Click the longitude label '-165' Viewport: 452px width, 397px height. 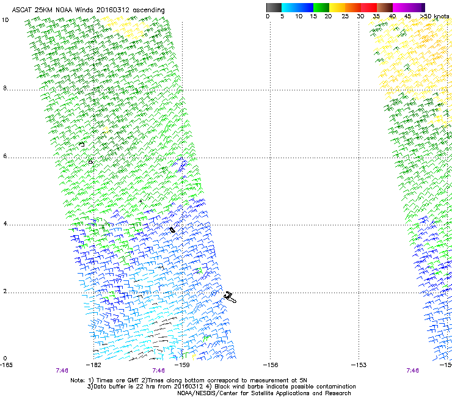(6, 365)
